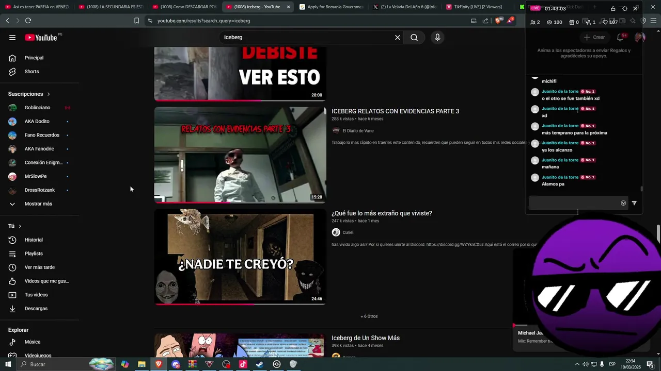Open the AKA Dodito channel
The image size is (661, 371).
click(x=37, y=122)
